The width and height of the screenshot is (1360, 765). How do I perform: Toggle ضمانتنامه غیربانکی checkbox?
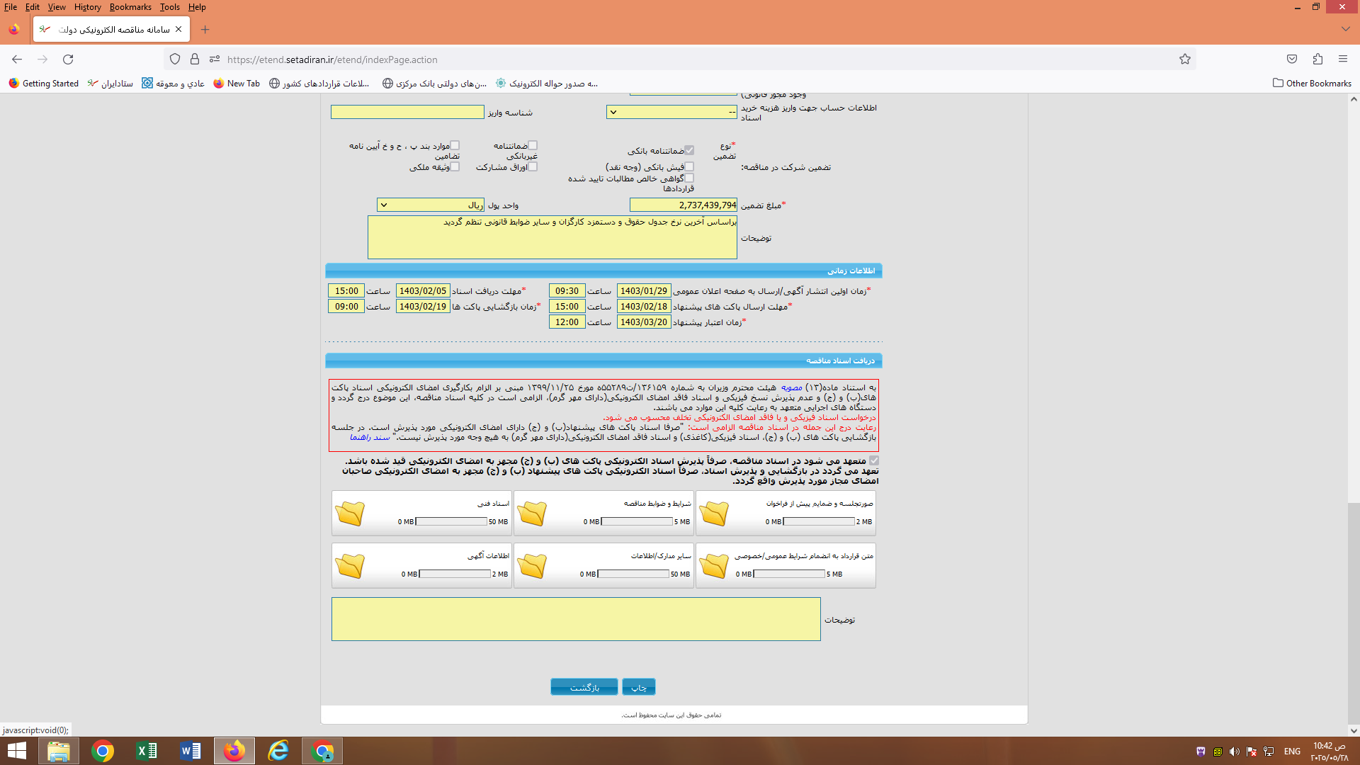pyautogui.click(x=533, y=145)
